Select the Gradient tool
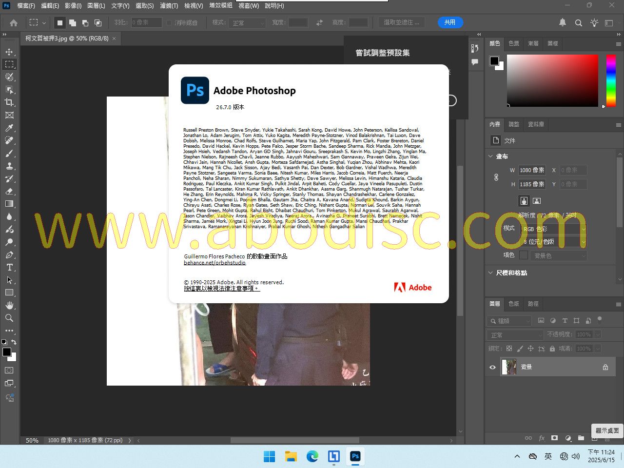624x468 pixels. coord(9,204)
